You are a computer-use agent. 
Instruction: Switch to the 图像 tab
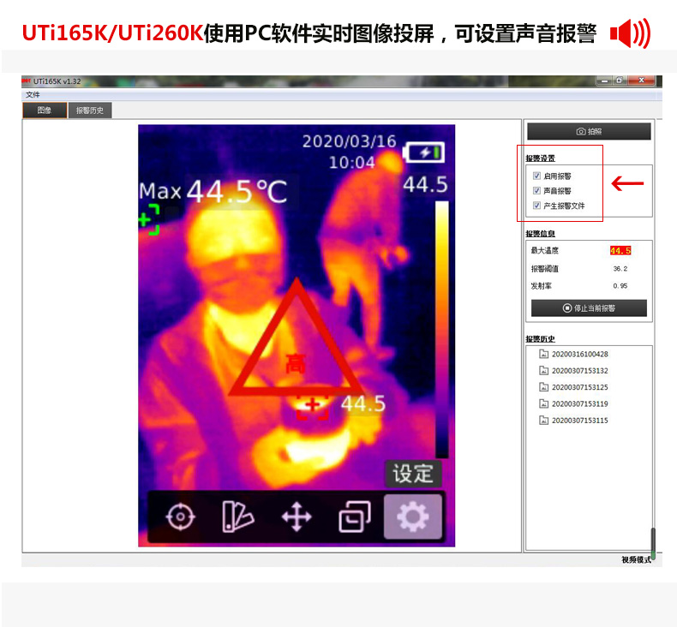click(x=45, y=110)
